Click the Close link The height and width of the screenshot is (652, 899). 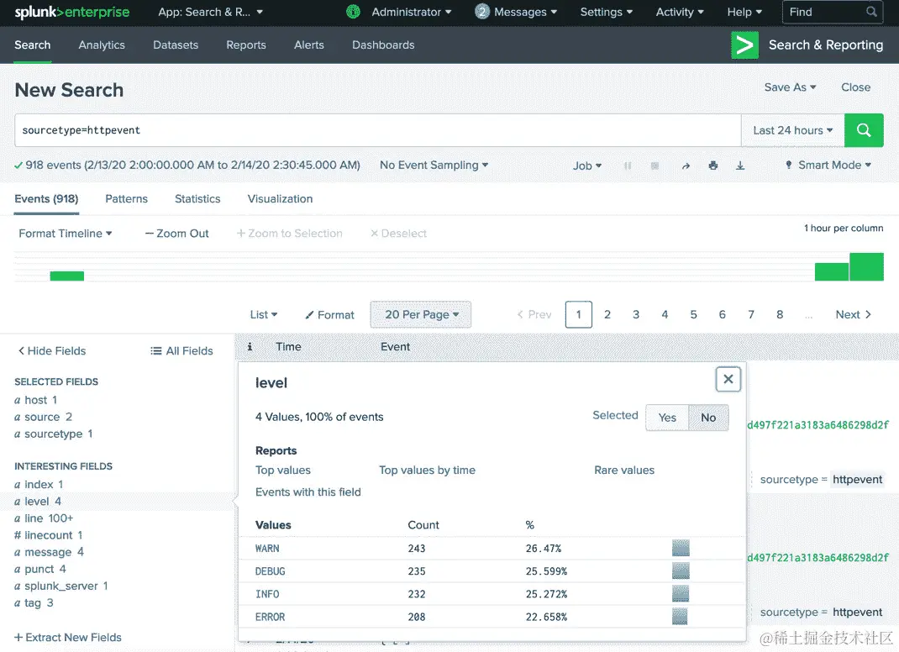pos(855,87)
